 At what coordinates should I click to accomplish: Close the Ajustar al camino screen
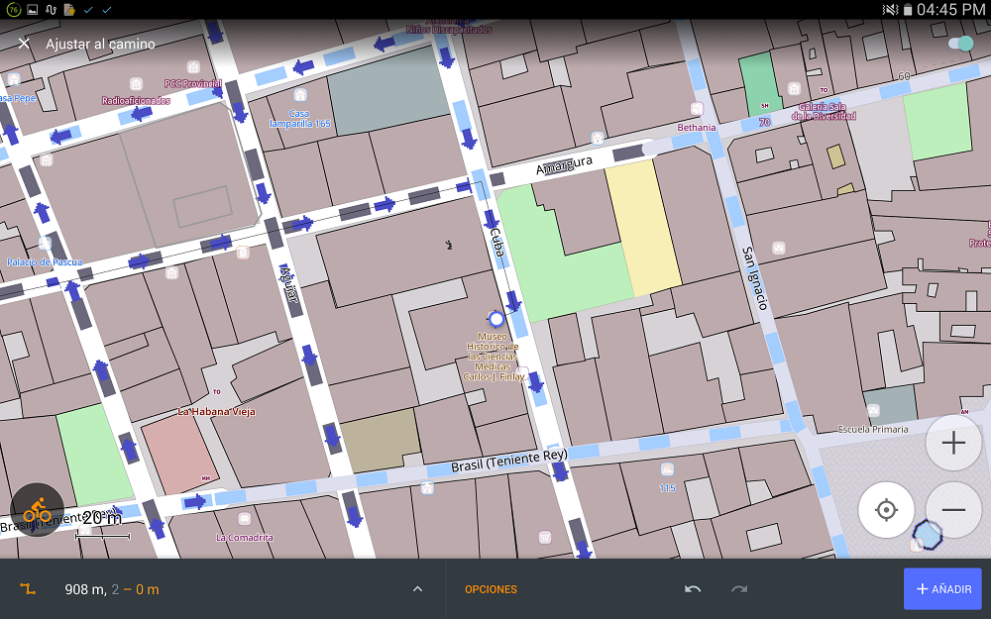(24, 44)
